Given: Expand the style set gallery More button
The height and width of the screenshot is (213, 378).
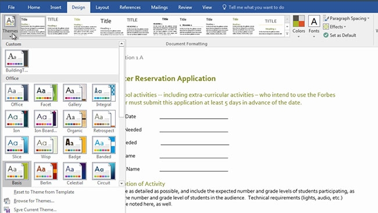Looking at the screenshot, I should click(287, 34).
